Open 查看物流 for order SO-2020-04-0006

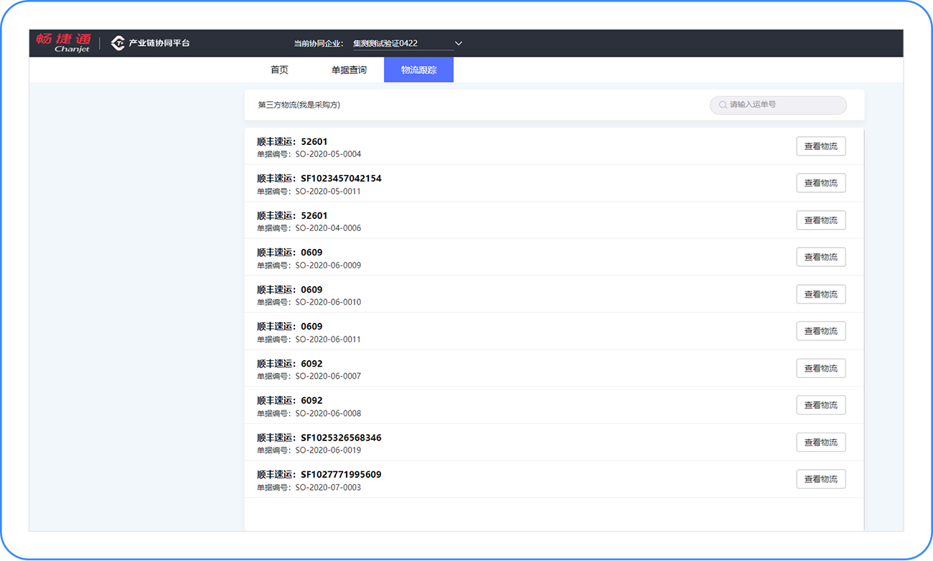[821, 220]
